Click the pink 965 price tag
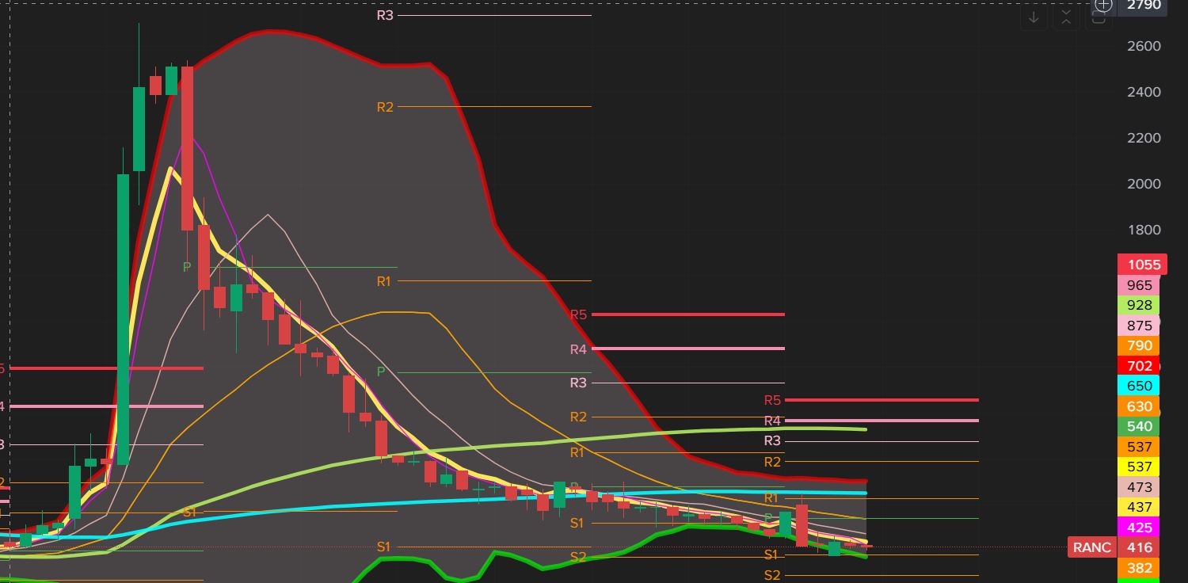This screenshot has height=583, width=1188. click(x=1139, y=285)
